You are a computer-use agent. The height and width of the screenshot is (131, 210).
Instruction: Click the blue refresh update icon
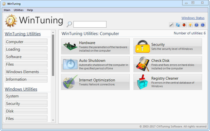pyautogui.click(x=178, y=25)
